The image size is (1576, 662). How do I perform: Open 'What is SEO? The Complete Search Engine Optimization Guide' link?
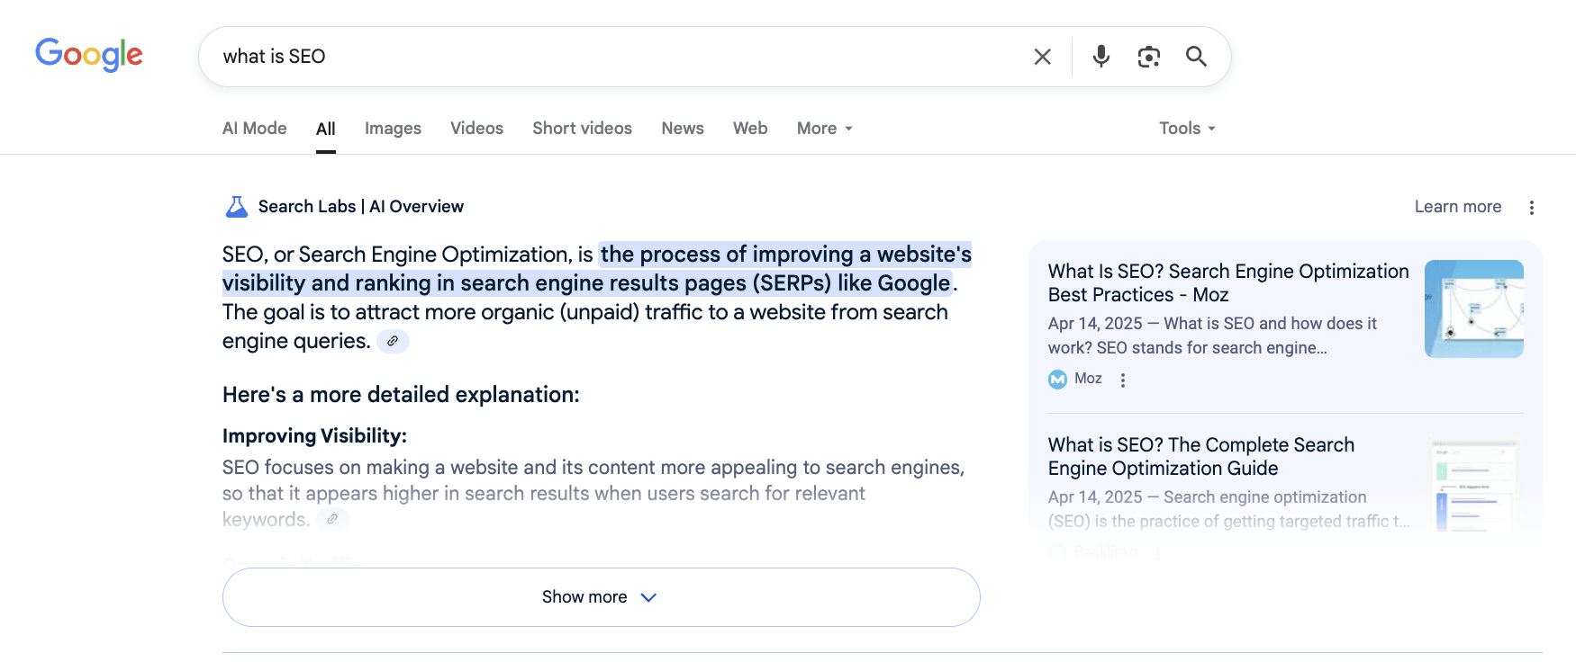pyautogui.click(x=1201, y=457)
